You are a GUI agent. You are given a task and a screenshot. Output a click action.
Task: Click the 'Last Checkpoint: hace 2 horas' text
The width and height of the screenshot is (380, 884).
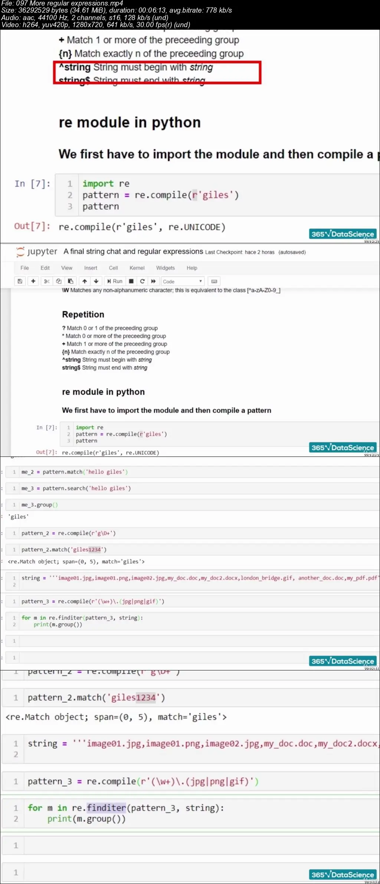(x=240, y=252)
